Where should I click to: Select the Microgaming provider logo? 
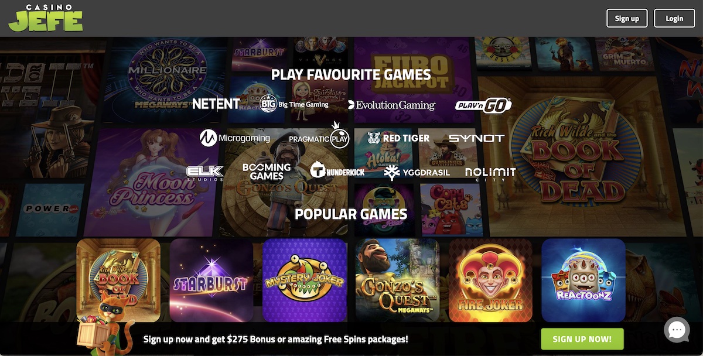(235, 138)
